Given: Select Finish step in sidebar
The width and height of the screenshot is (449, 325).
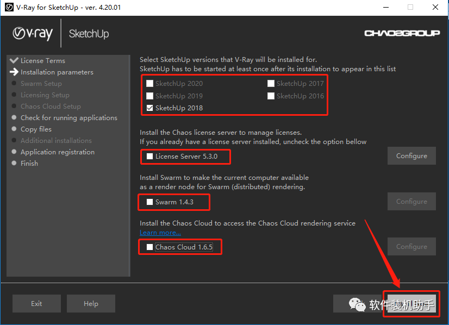Looking at the screenshot, I should tap(29, 163).
